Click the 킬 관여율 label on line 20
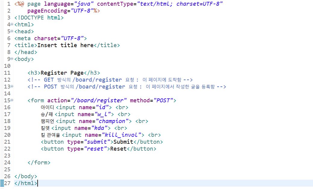 (x=50, y=135)
